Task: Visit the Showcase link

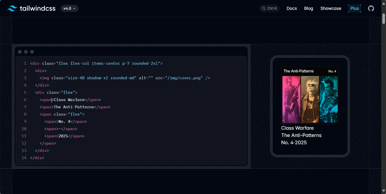Action: (331, 8)
